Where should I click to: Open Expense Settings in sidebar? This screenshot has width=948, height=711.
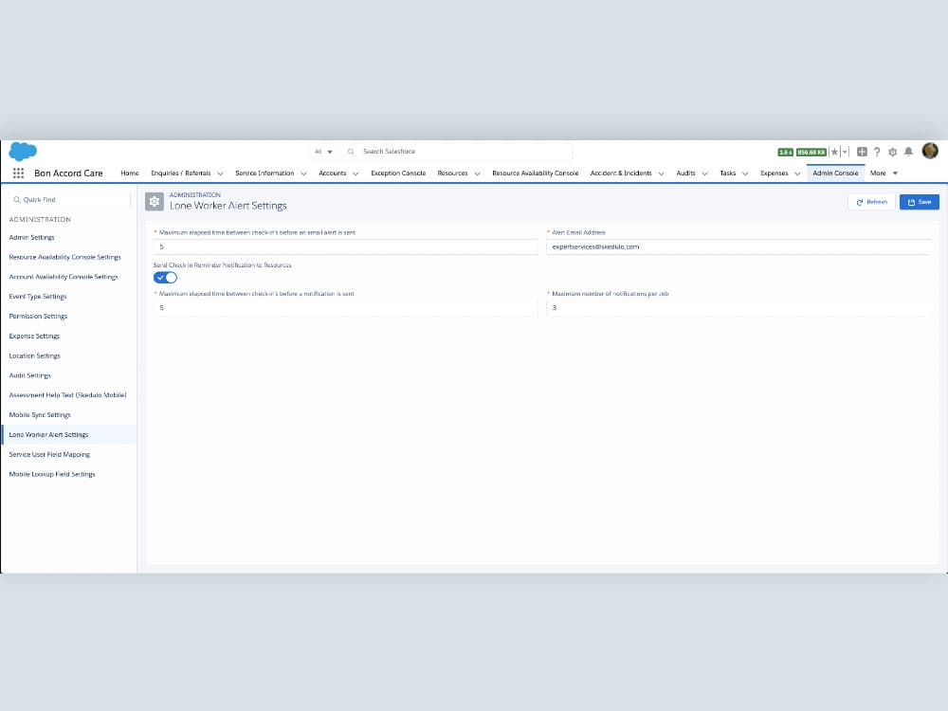pyautogui.click(x=34, y=337)
